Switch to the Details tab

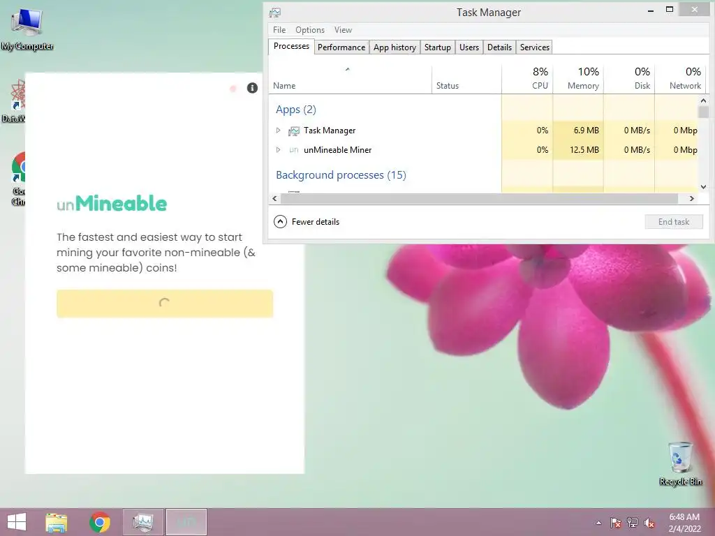click(499, 47)
